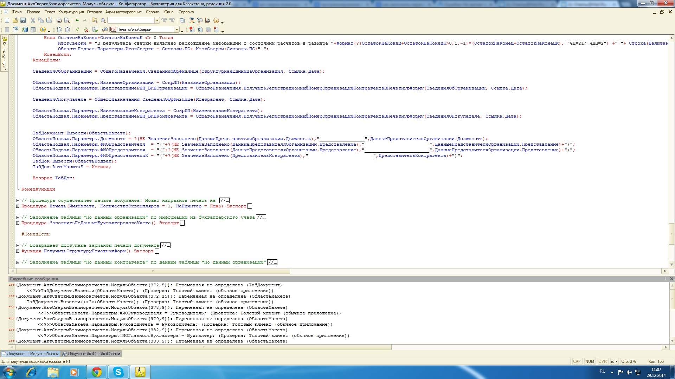Open the Syntax assistant icon
The image size is (675, 379).
point(192,20)
